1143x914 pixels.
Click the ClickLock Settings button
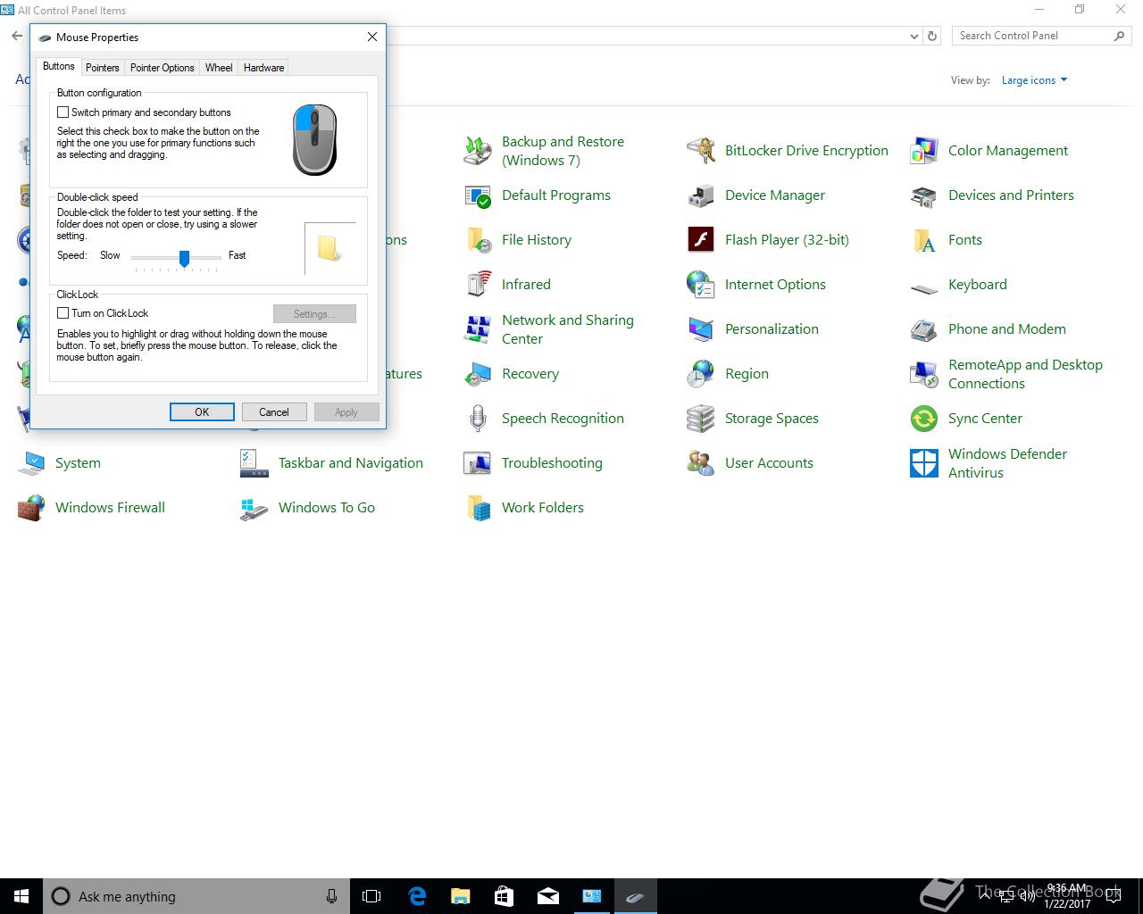[314, 314]
